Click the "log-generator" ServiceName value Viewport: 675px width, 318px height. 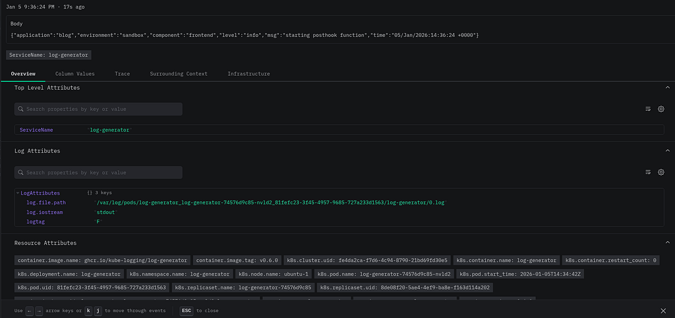click(x=109, y=130)
